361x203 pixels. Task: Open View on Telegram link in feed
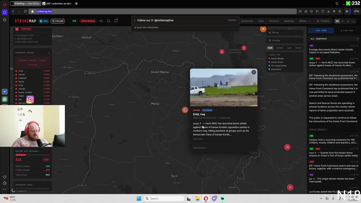coord(318,129)
